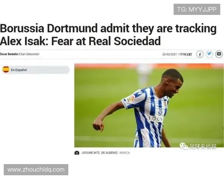The image size is (224, 179).
Task: Click the Borussia Dortmund article headline
Action: point(108,35)
